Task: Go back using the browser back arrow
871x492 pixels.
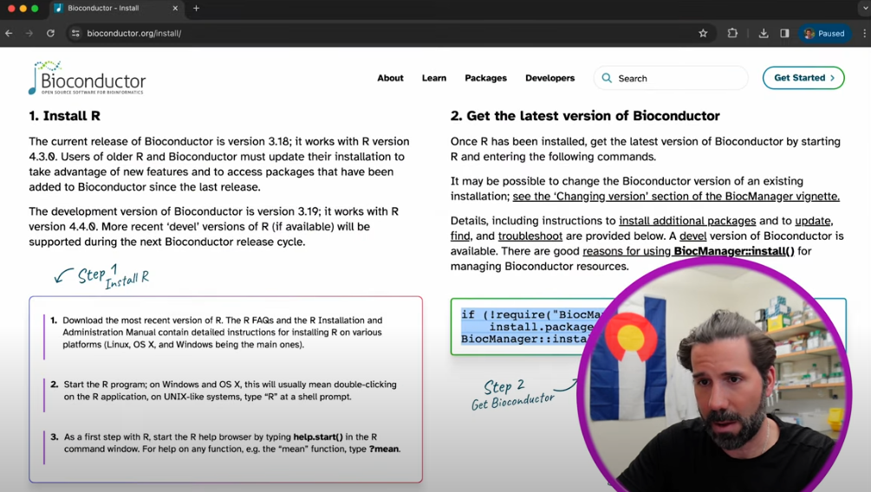Action: coord(9,33)
